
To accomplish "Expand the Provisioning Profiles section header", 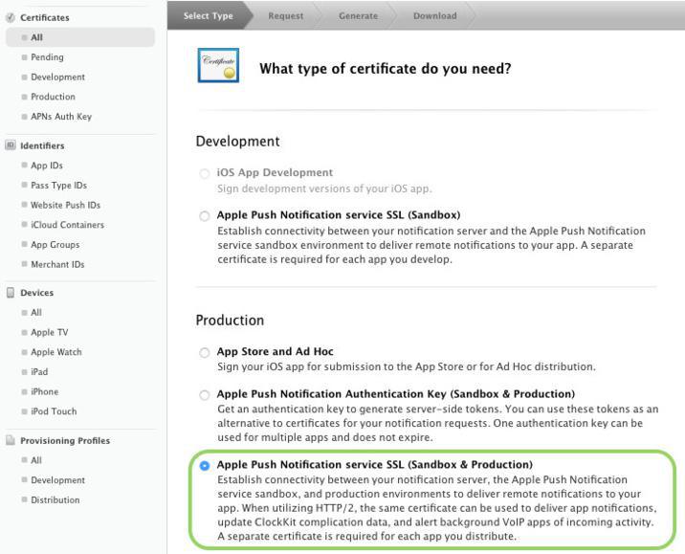I will [x=65, y=441].
